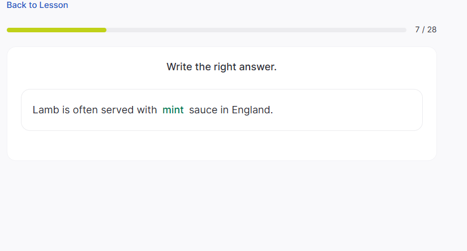Click the word 'sauce' after the answer
Image resolution: width=467 pixels, height=251 pixels.
(x=203, y=110)
